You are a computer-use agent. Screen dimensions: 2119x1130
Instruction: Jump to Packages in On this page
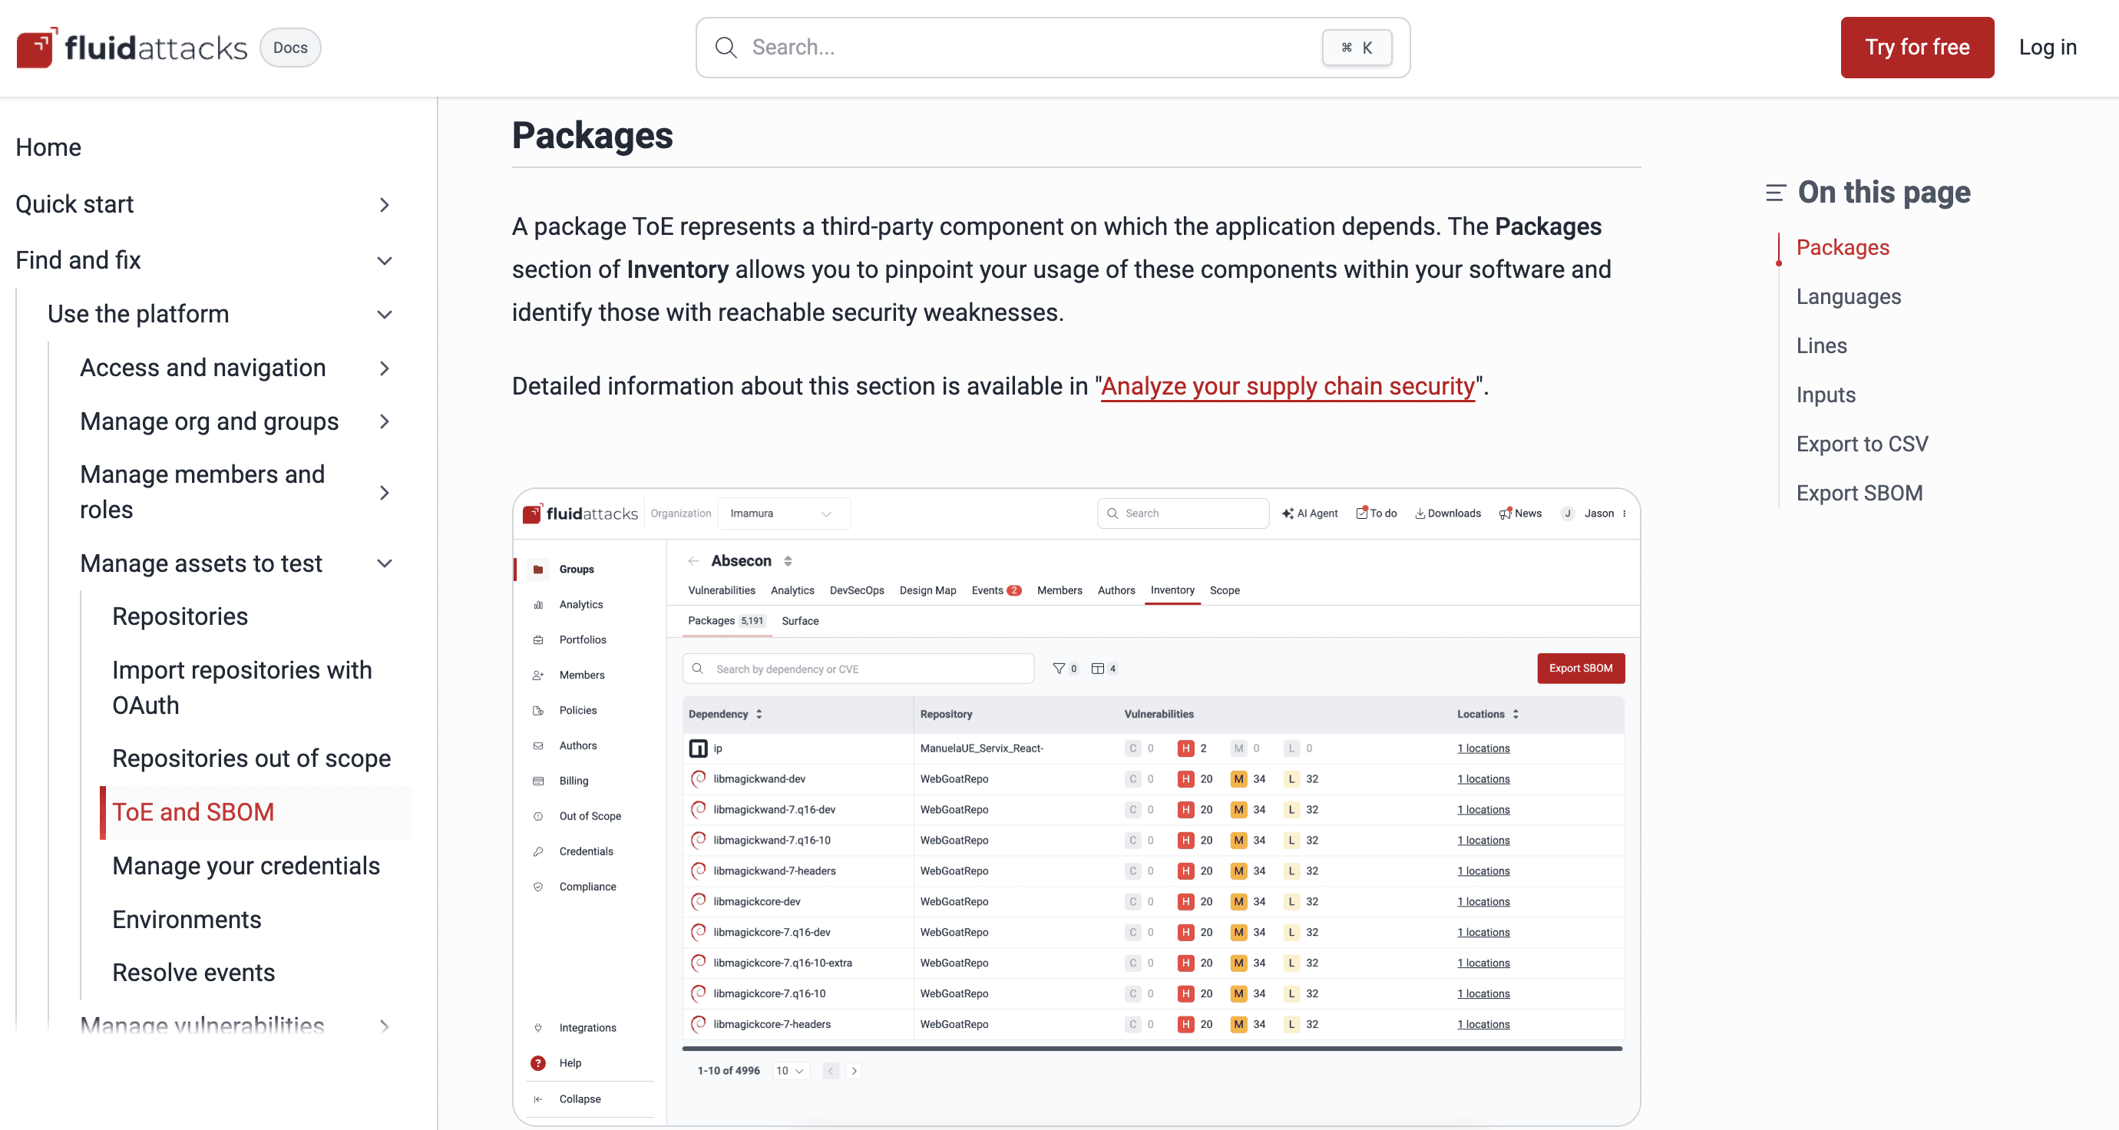coord(1843,247)
